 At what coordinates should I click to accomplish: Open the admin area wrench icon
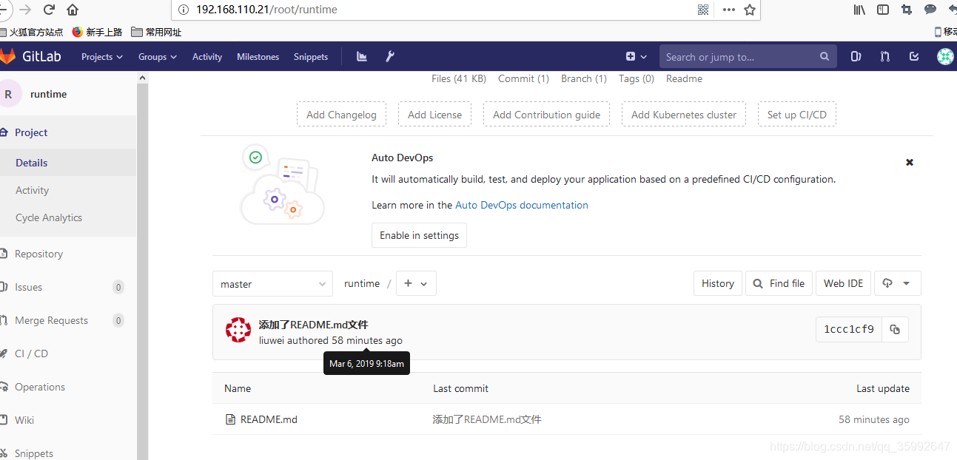390,56
